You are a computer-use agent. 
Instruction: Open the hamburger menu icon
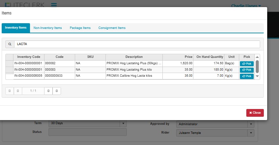tap(54, 5)
